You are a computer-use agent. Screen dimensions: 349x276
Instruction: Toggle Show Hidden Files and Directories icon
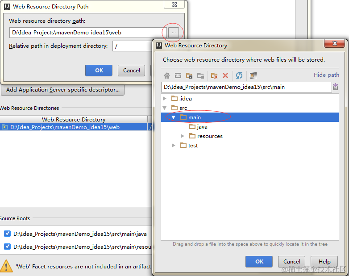(x=253, y=75)
